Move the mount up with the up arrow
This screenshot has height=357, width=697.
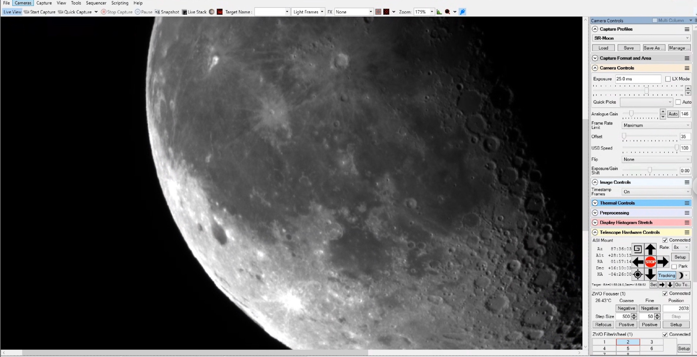pyautogui.click(x=650, y=249)
